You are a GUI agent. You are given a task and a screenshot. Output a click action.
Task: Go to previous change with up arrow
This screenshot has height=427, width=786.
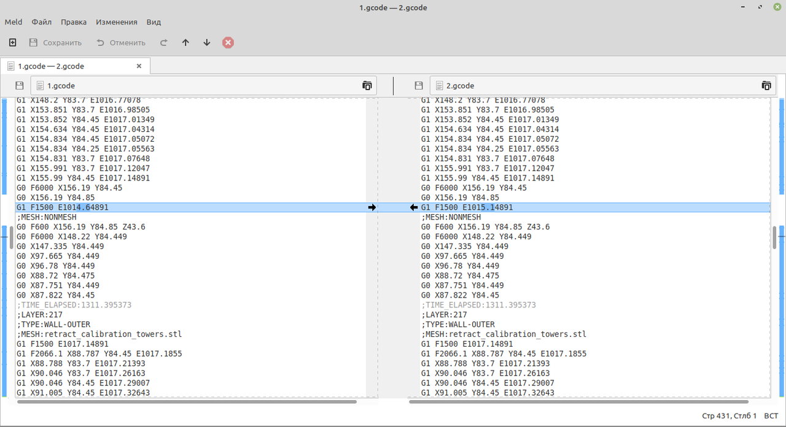[185, 42]
